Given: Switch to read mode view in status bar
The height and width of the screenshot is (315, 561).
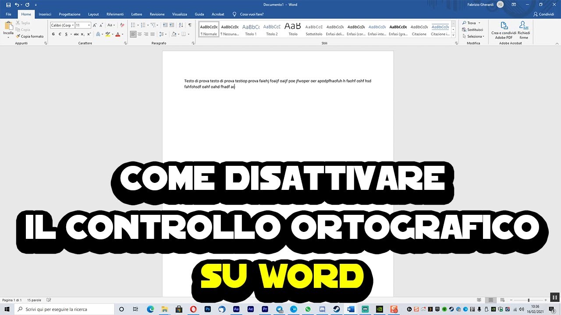Looking at the screenshot, I should coord(479,300).
